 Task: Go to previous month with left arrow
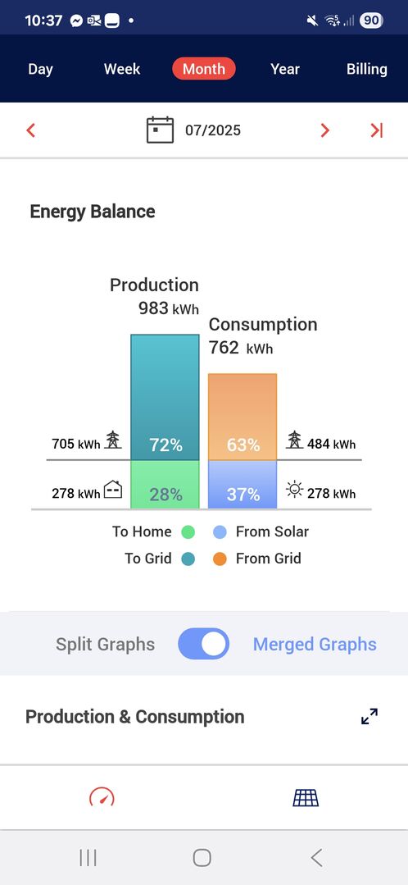(31, 130)
